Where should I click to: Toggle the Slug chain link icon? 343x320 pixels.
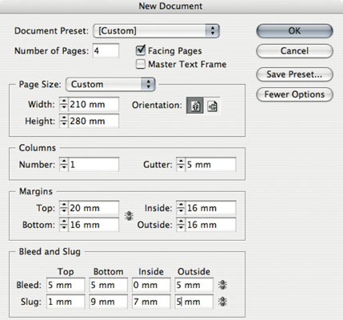point(222,302)
